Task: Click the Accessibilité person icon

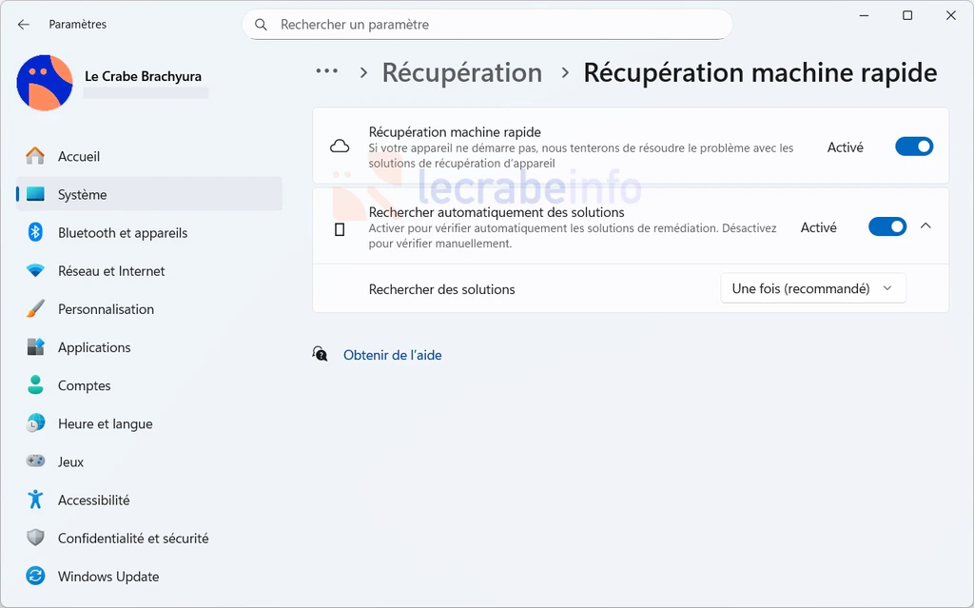Action: tap(35, 500)
